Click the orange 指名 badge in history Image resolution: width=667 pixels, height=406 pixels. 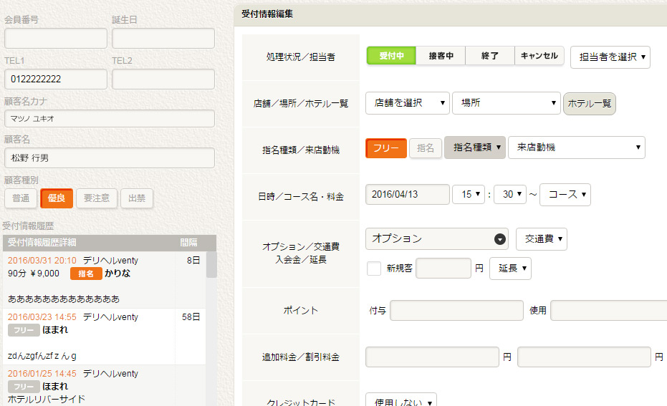tap(86, 274)
